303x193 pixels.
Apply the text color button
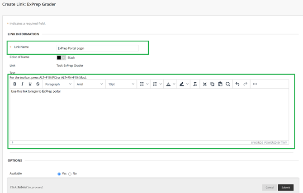[x=168, y=84]
